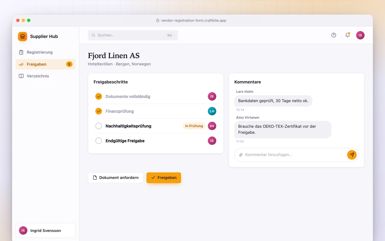Open Verzeichnis in the sidebar

tap(45, 76)
